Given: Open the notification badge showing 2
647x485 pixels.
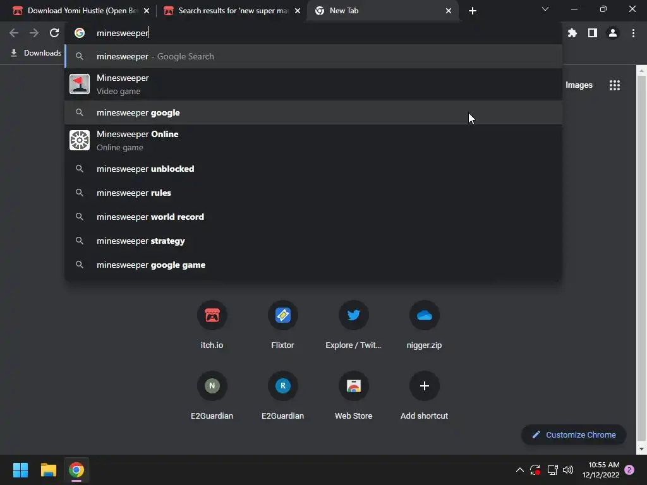Looking at the screenshot, I should (629, 470).
